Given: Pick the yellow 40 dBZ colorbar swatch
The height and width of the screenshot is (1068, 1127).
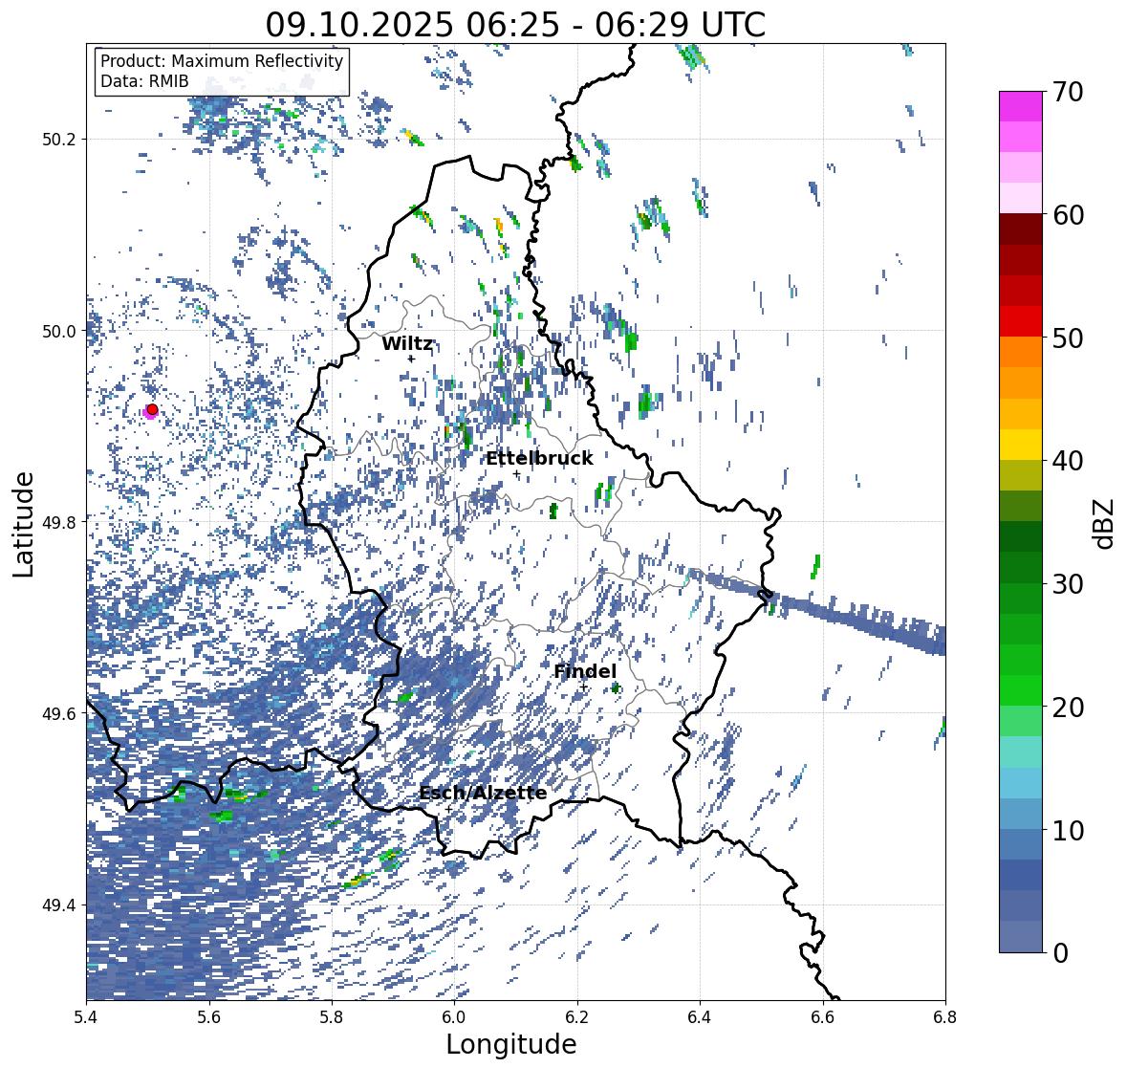Looking at the screenshot, I should 1021,445.
